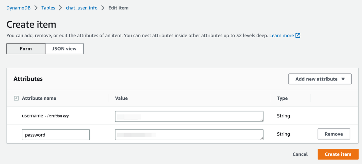Open the Add new attribute dropdown
The width and height of the screenshot is (362, 164).
[320, 79]
